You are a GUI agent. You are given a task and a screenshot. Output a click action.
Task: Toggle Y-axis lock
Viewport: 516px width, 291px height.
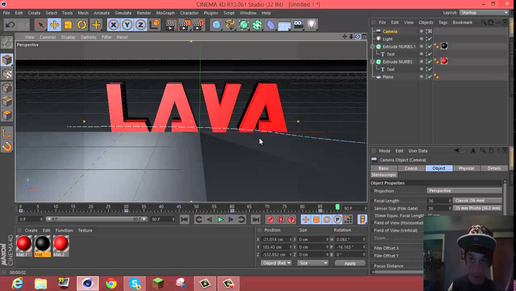(127, 25)
